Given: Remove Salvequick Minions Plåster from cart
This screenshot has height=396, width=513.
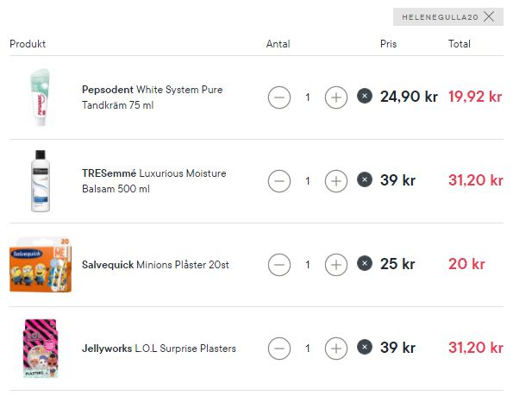Looking at the screenshot, I should [365, 263].
